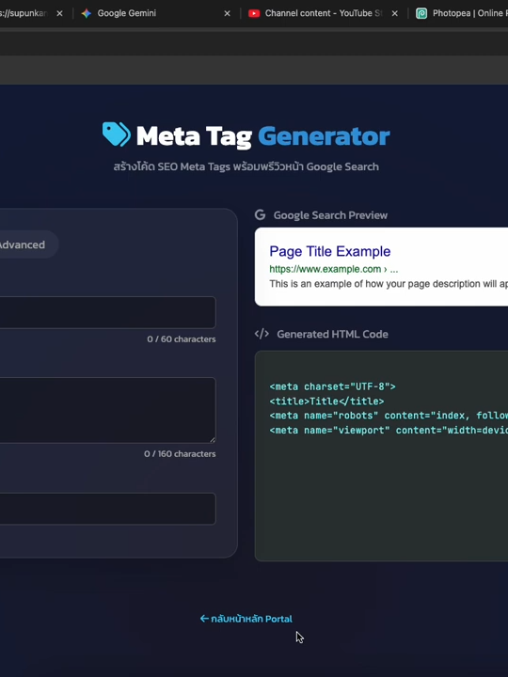Close the supunkan tab
Viewport: 508px width, 677px height.
(59, 13)
